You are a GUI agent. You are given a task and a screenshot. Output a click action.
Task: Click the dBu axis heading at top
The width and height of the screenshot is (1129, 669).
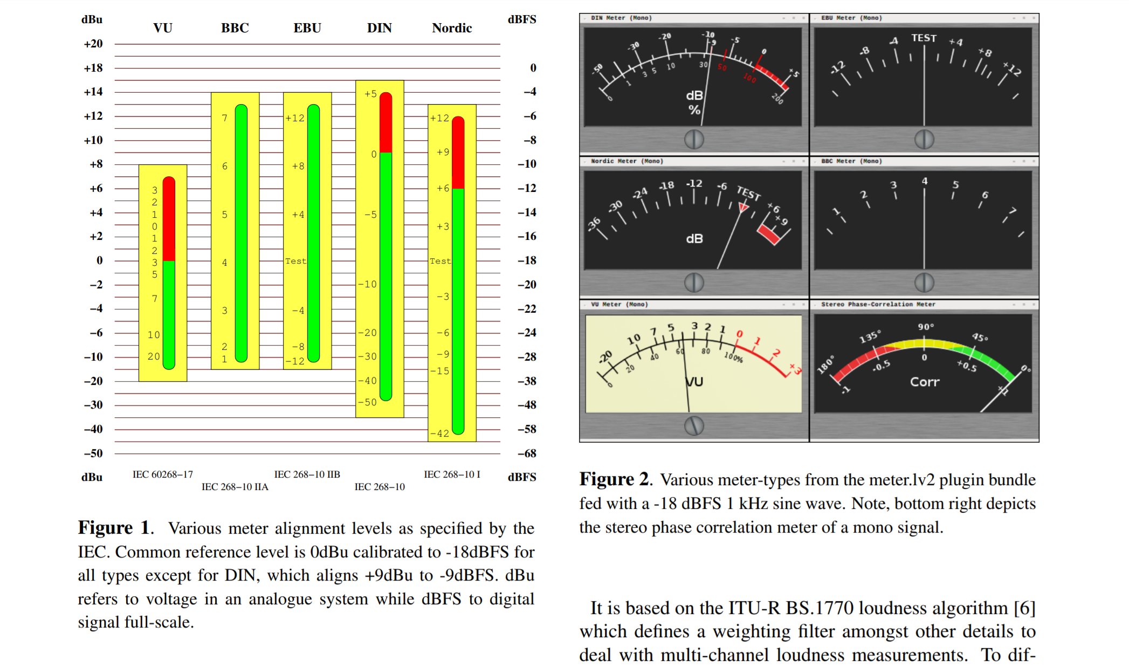pyautogui.click(x=92, y=19)
